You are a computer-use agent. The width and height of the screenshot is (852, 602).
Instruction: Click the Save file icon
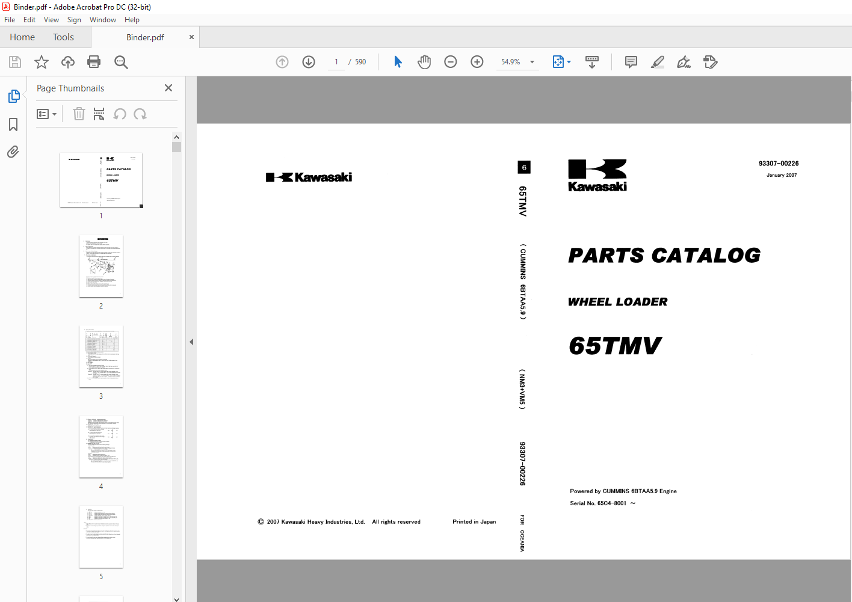tap(15, 62)
